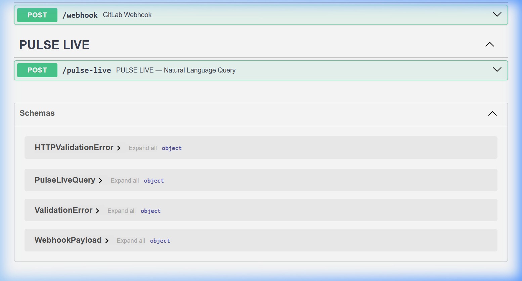Viewport: 522px width, 281px height.
Task: Click the GitLab Webhook summary text
Action: [x=127, y=15]
